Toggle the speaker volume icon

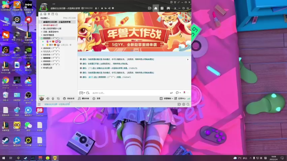pyautogui.click(x=48, y=99)
